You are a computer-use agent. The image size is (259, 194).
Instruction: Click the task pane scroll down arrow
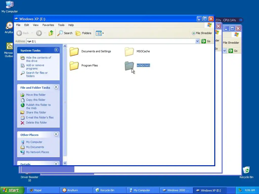point(65,163)
